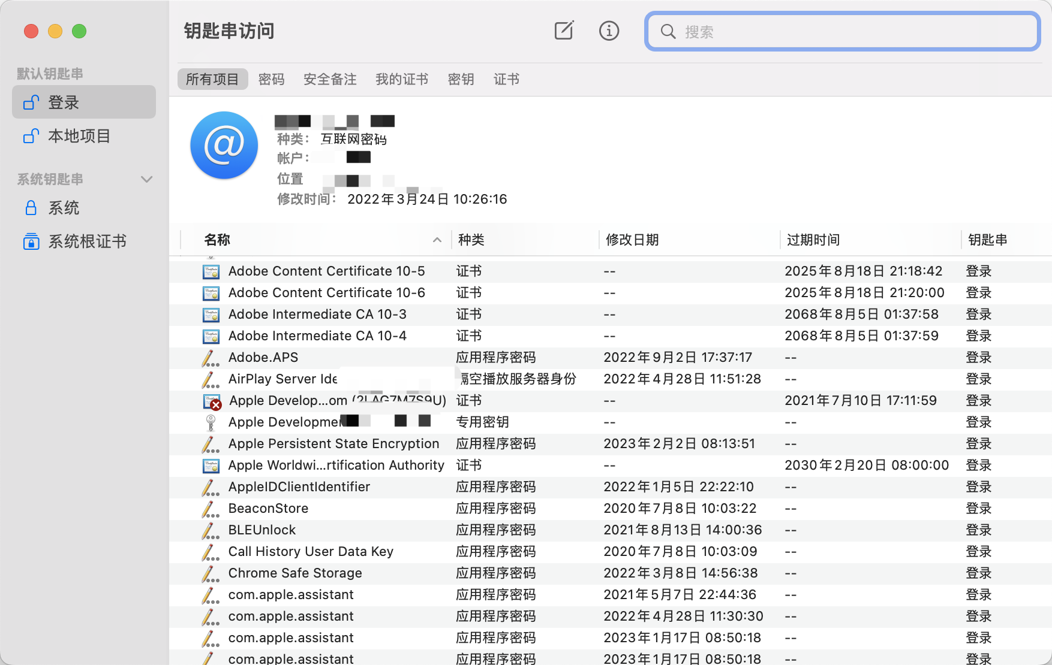The image size is (1052, 665).
Task: Click the unlocked padlock icon beside 本地项目
Action: 31,136
